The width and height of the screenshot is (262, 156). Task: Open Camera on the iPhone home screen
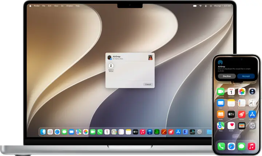pyautogui.click(x=252, y=92)
